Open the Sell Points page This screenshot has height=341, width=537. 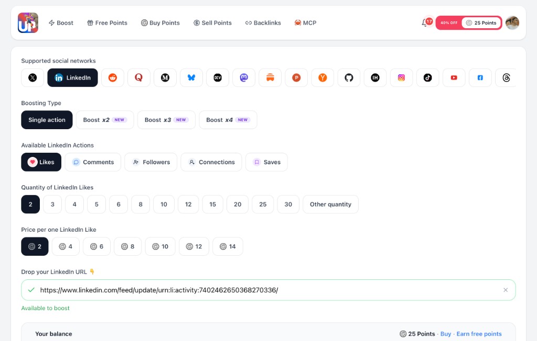(213, 23)
